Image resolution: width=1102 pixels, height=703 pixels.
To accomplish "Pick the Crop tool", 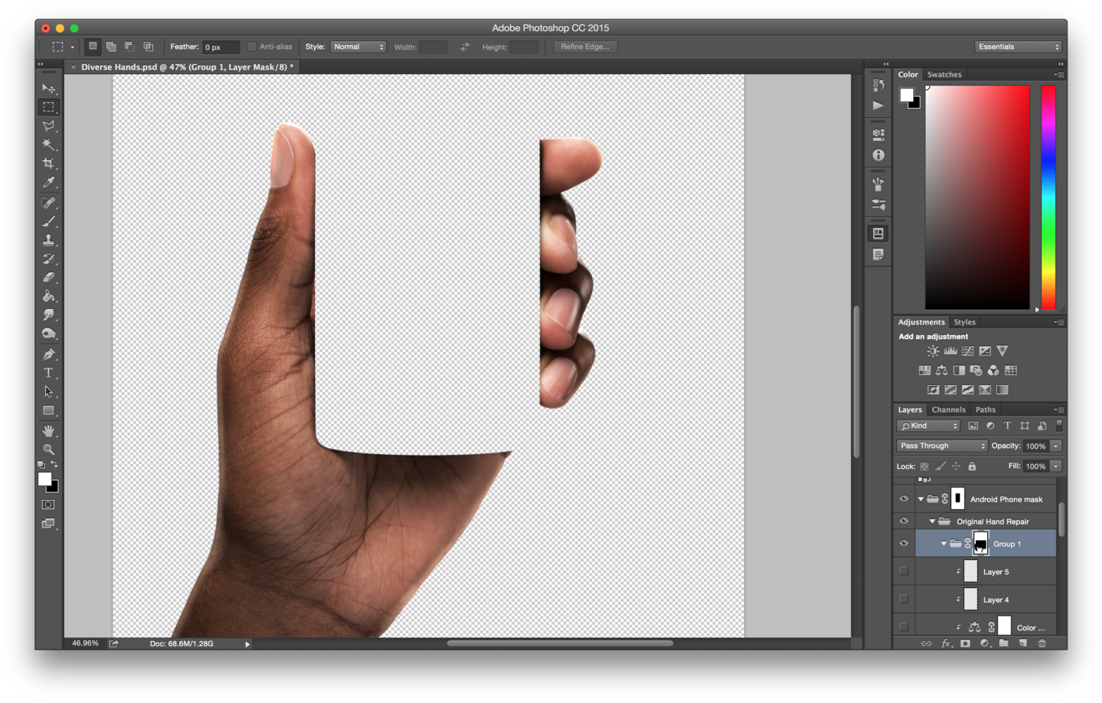I will 49,164.
